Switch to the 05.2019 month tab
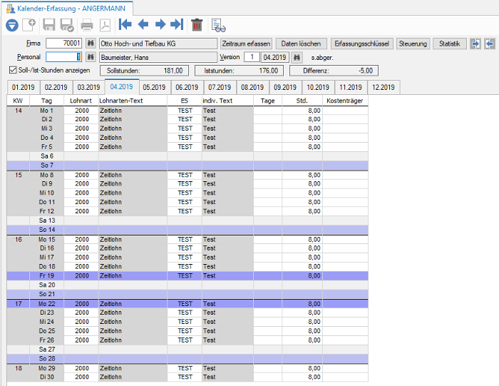This screenshot has width=499, height=386. point(154,87)
